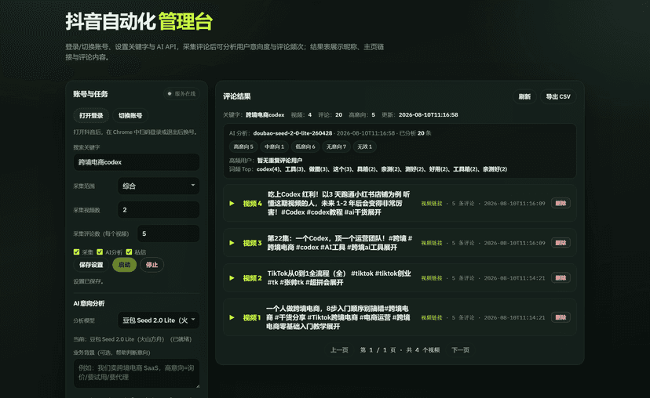650x398 pixels.
Task: Click the 保存设置 button
Action: tap(91, 265)
